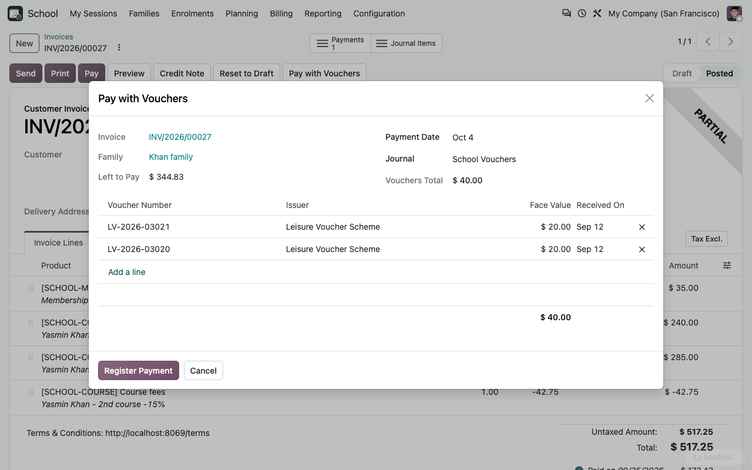This screenshot has height=470, width=752.
Task: Click Add a line in voucher list
Action: click(127, 272)
